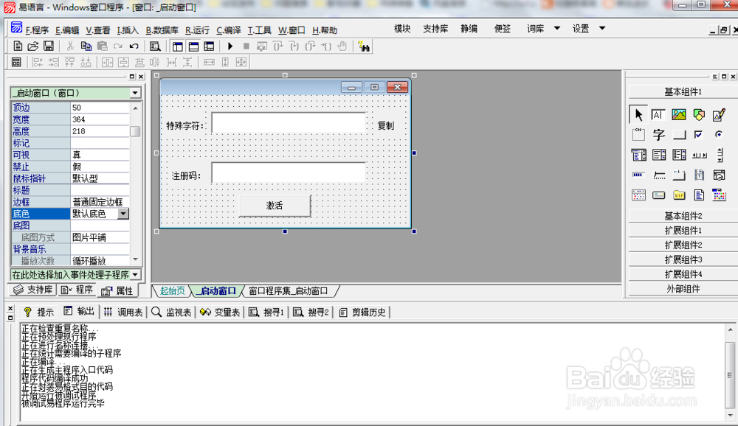
Task: Toggle the bottom status panel layout icon
Action: point(193,46)
